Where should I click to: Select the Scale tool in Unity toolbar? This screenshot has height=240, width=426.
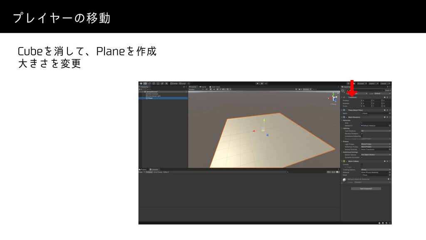pyautogui.click(x=154, y=83)
